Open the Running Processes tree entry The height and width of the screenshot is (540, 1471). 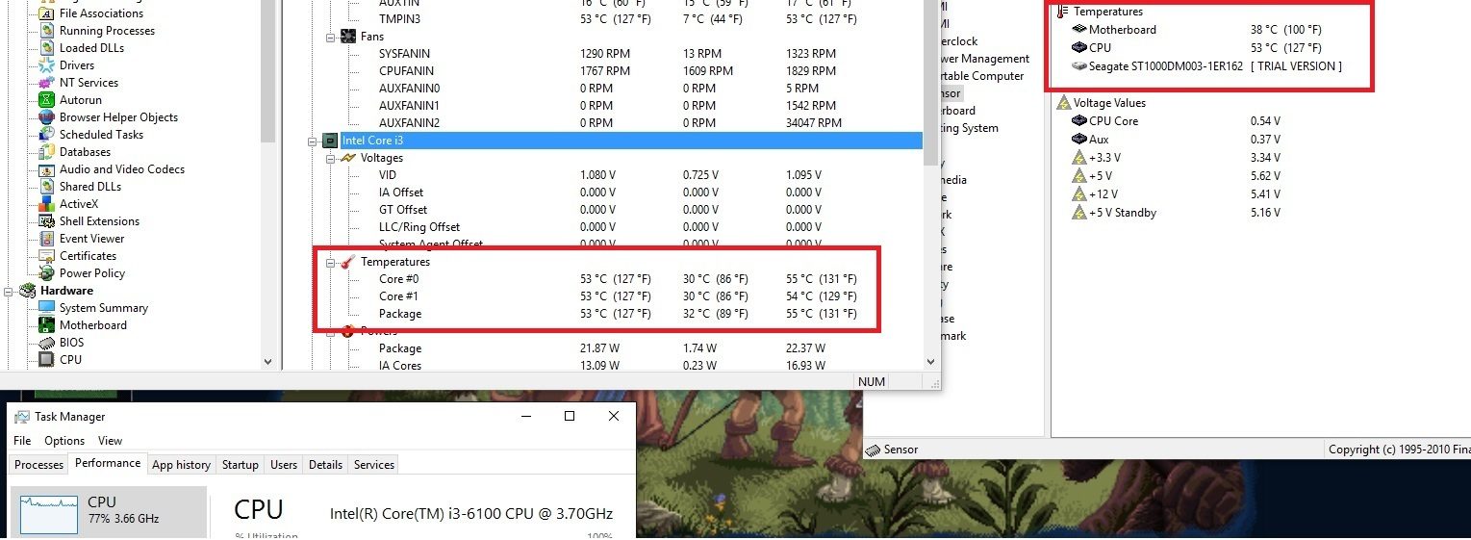click(x=107, y=31)
